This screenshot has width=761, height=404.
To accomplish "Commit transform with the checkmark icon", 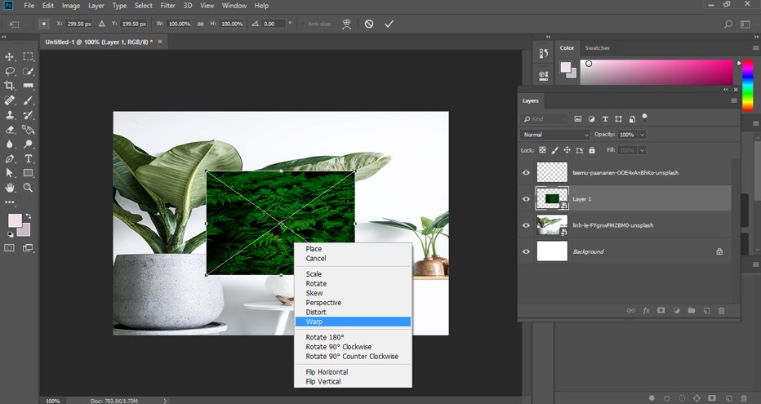I will tap(389, 24).
